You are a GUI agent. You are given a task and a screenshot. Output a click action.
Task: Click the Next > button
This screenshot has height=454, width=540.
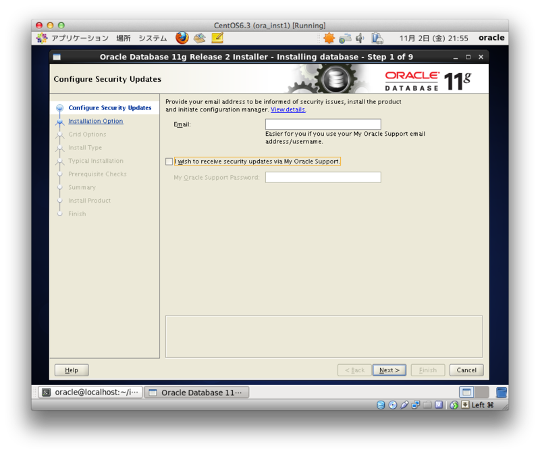[x=389, y=370]
